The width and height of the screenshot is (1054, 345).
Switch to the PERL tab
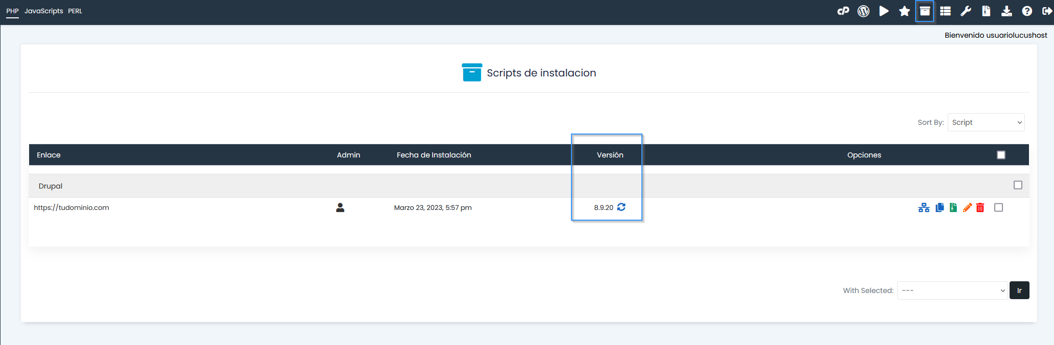[x=75, y=11]
